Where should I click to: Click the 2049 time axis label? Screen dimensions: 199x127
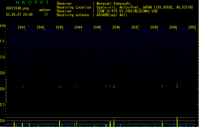click(x=173, y=27)
